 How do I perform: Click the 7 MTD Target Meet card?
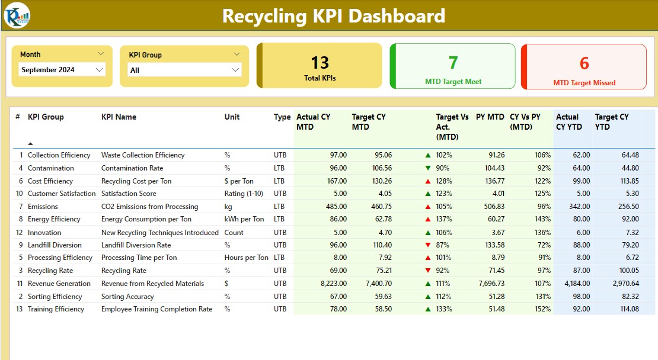click(x=452, y=66)
